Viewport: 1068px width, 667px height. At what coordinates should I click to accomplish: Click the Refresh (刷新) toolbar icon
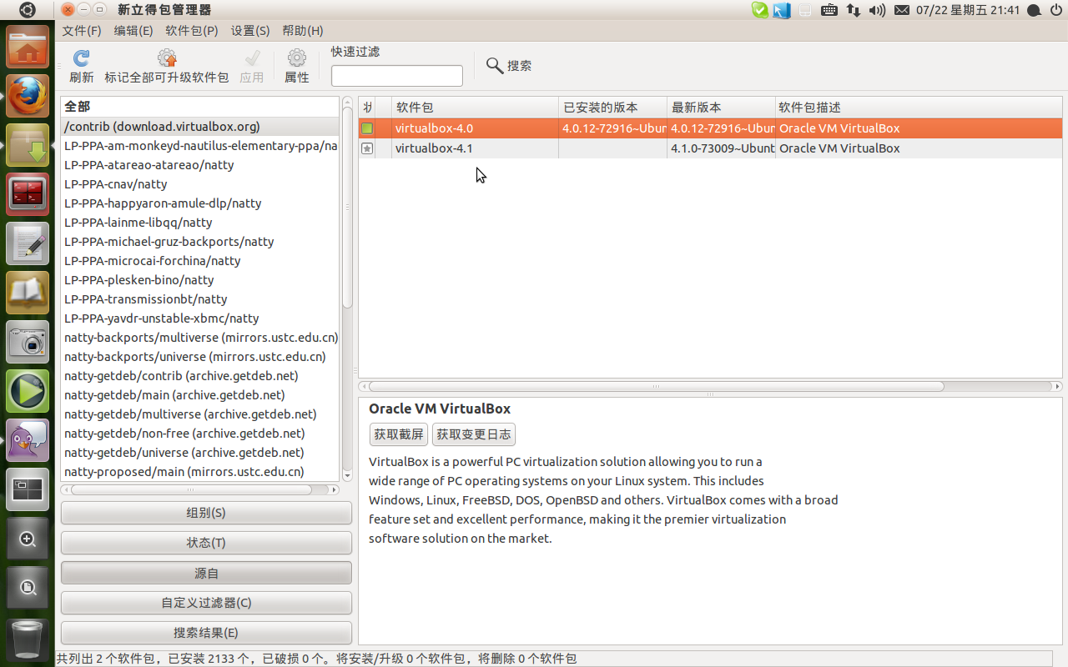click(x=81, y=58)
